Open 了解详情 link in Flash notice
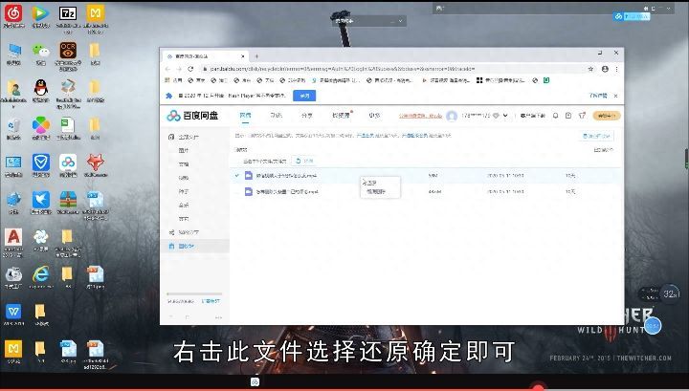 [x=597, y=96]
